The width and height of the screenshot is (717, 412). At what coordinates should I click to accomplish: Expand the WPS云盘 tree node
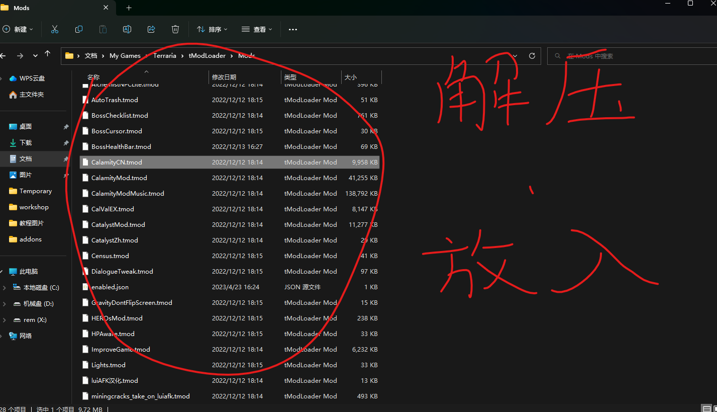2,78
